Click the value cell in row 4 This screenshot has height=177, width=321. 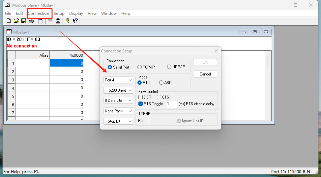point(67,88)
